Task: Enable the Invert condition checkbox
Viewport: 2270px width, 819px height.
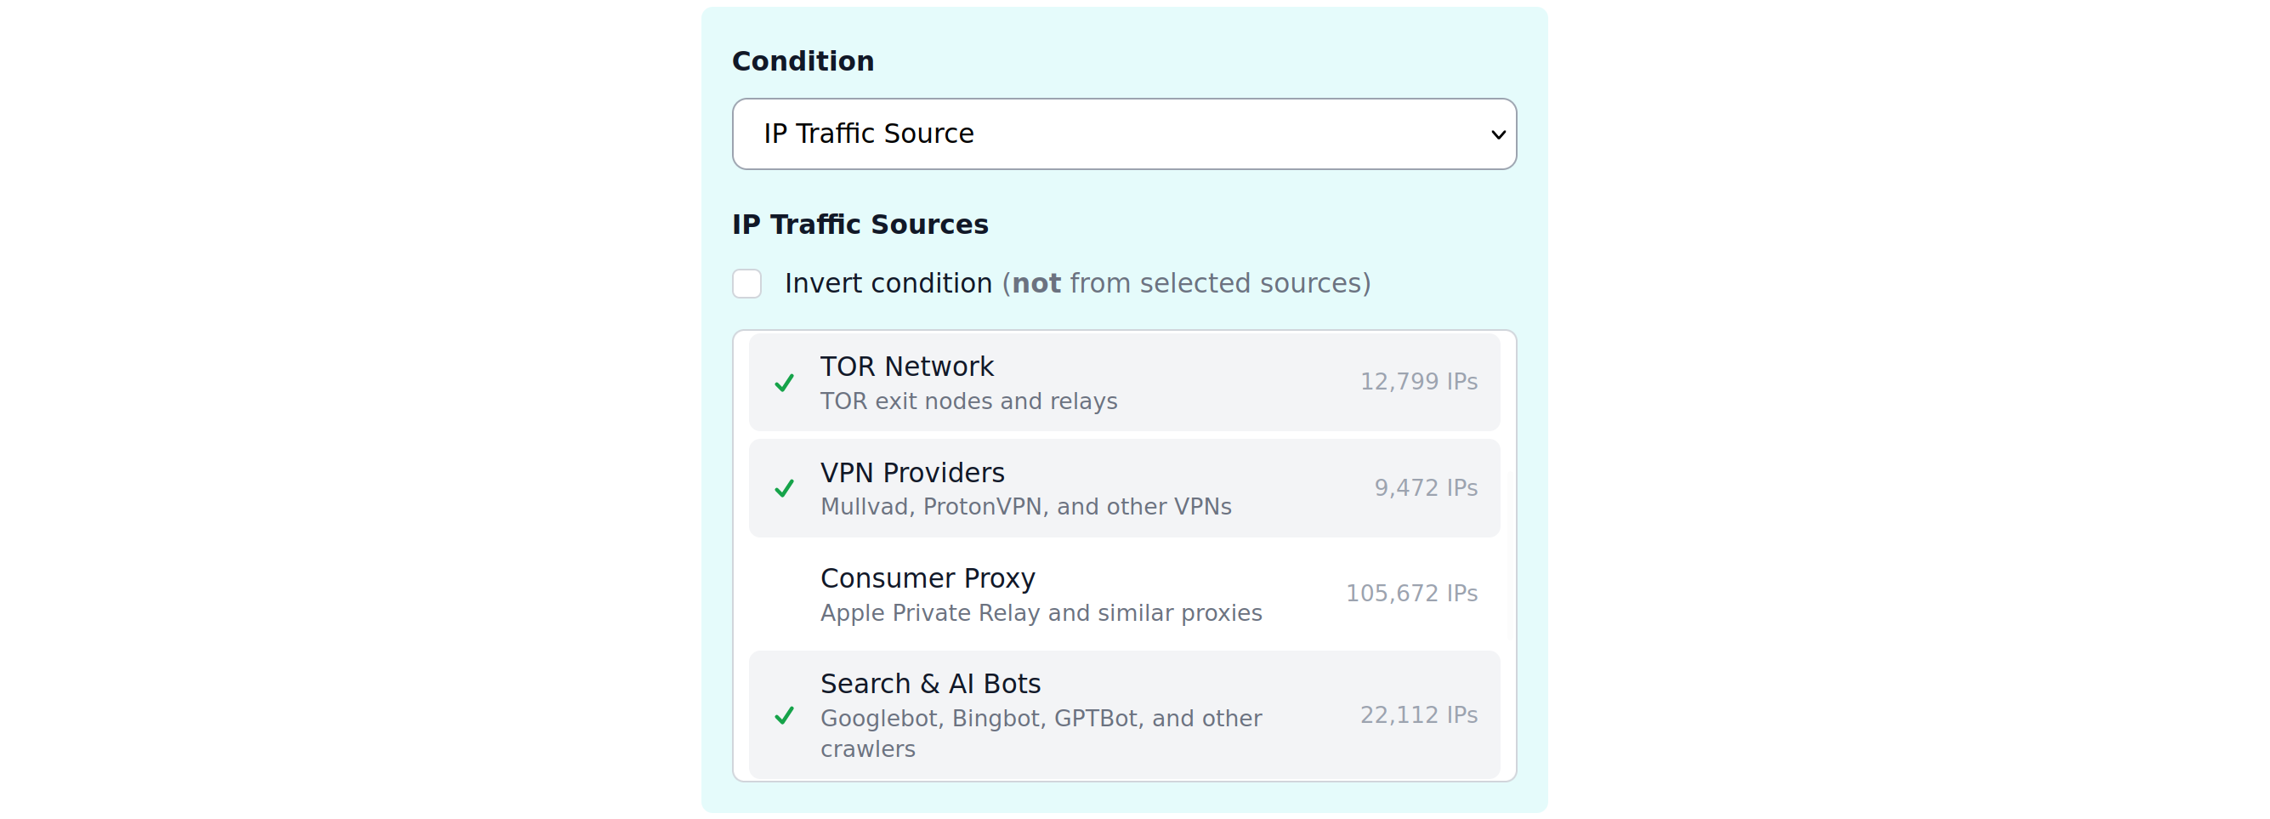Action: click(x=746, y=283)
